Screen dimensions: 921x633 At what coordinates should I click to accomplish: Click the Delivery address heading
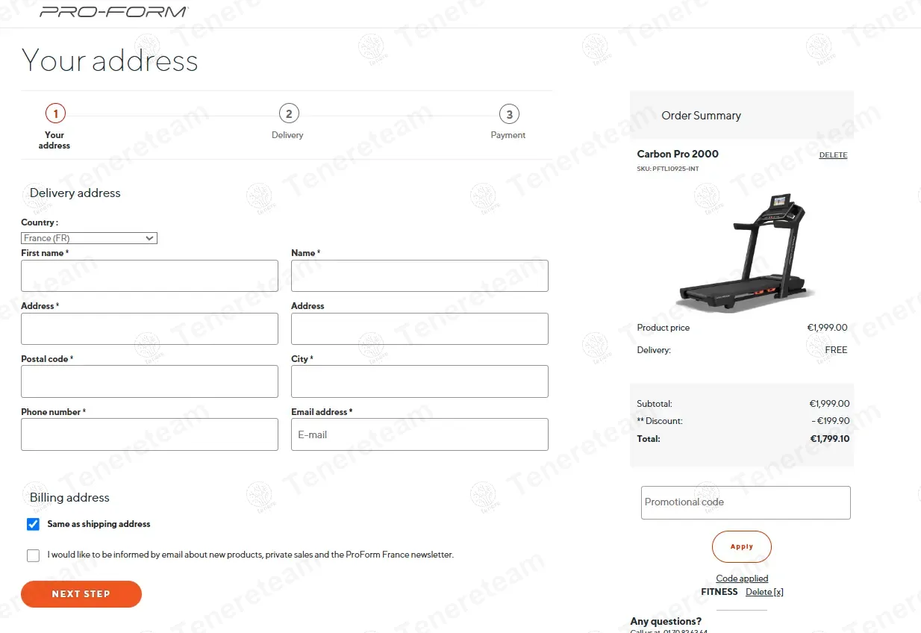(x=75, y=193)
